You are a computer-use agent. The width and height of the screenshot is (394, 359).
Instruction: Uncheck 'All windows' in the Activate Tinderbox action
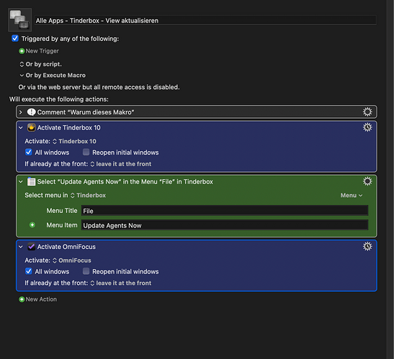point(29,152)
